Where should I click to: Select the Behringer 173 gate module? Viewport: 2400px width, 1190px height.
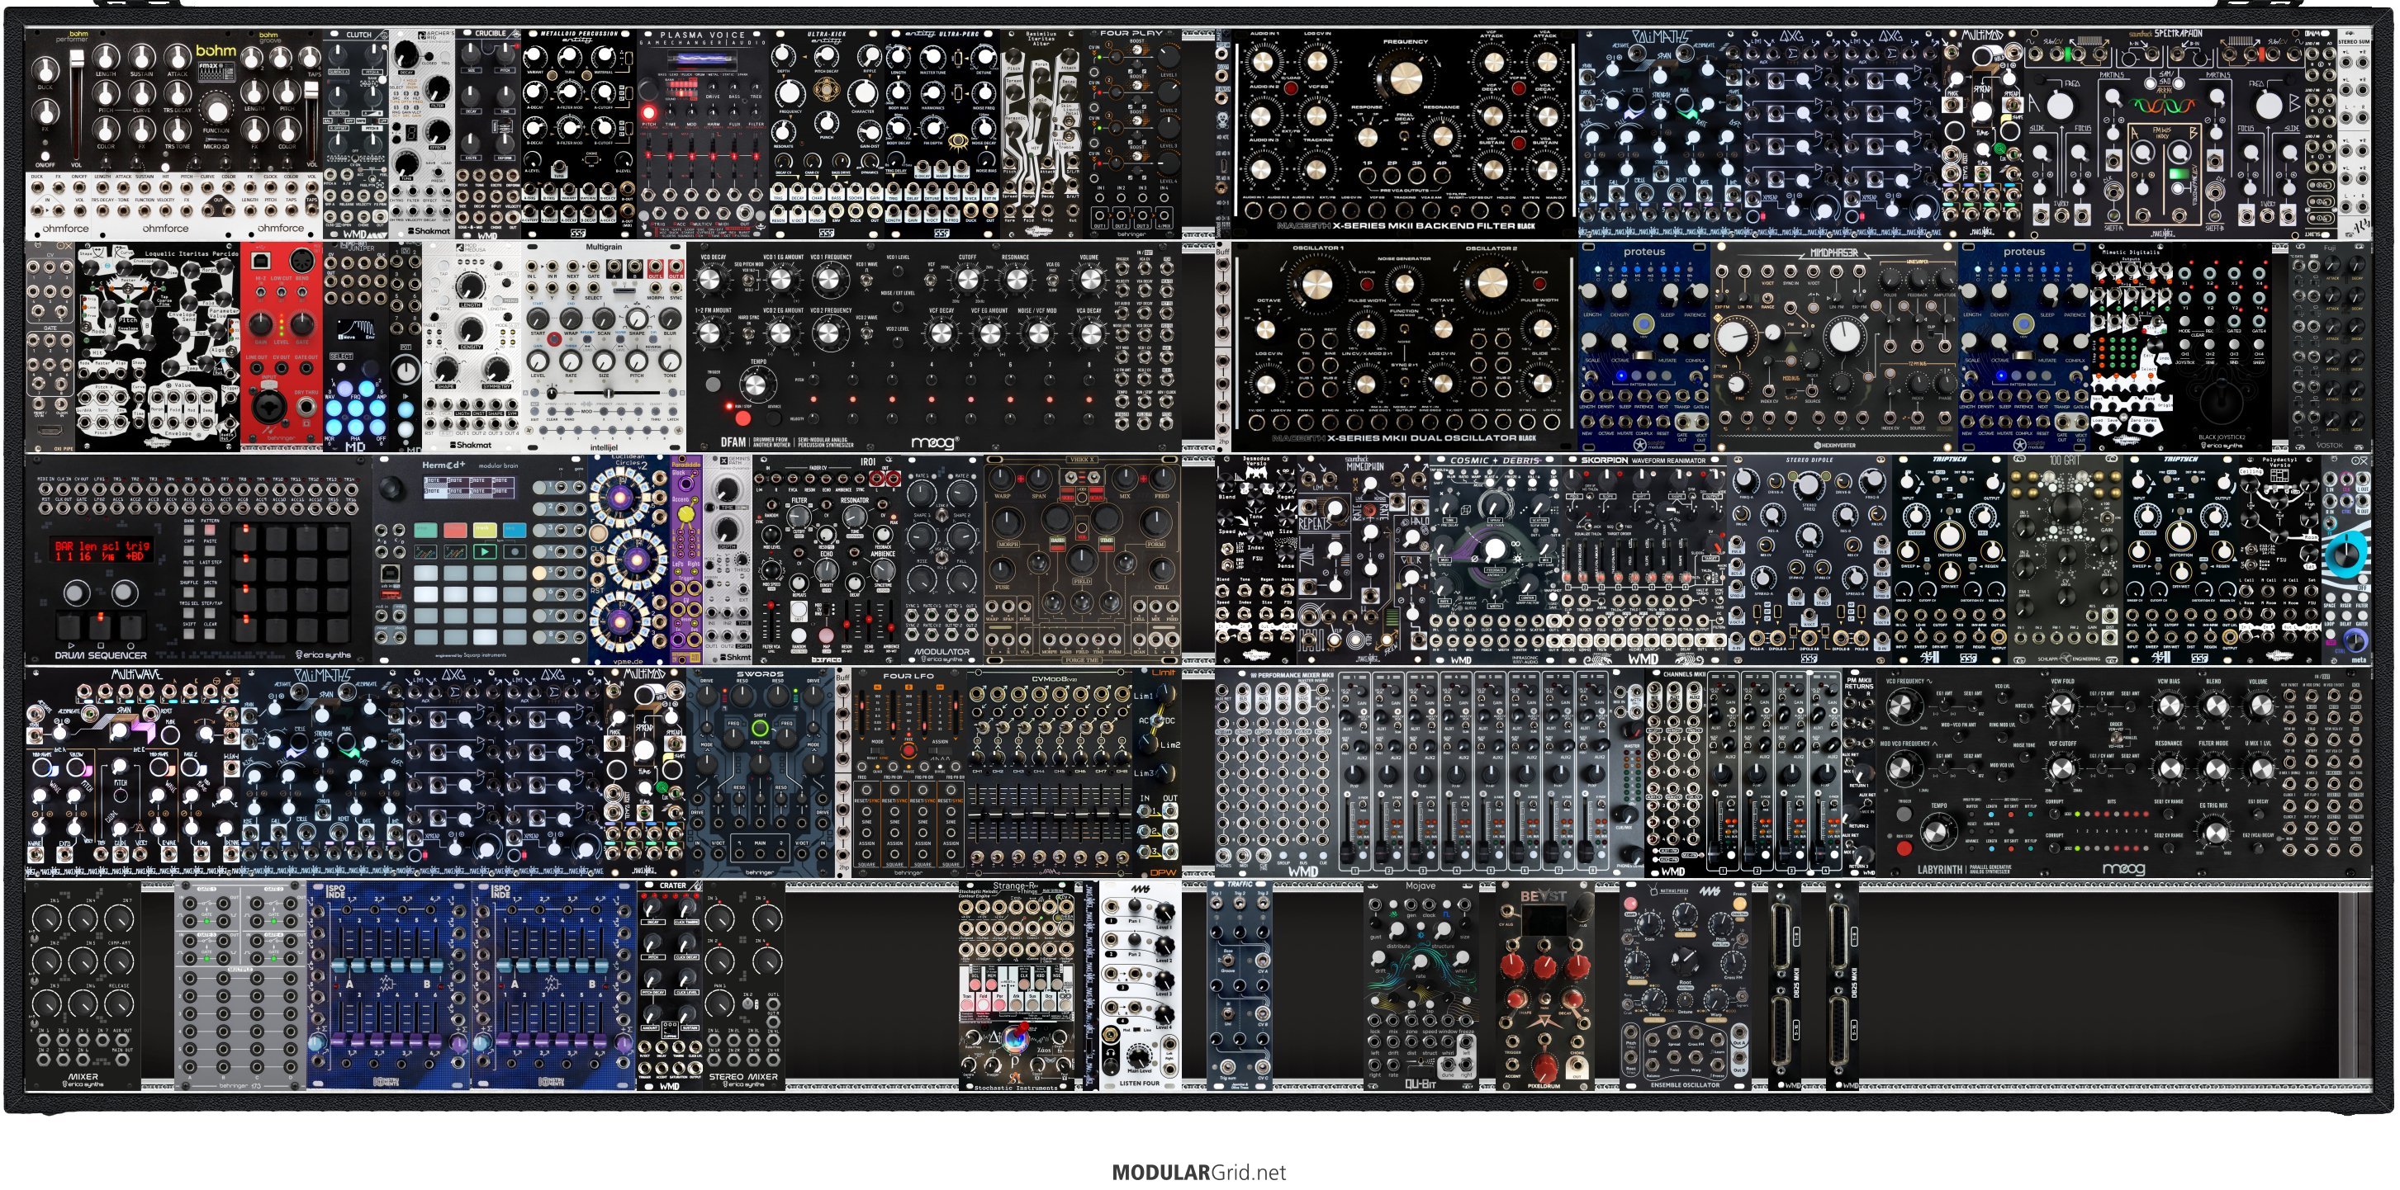pos(240,986)
